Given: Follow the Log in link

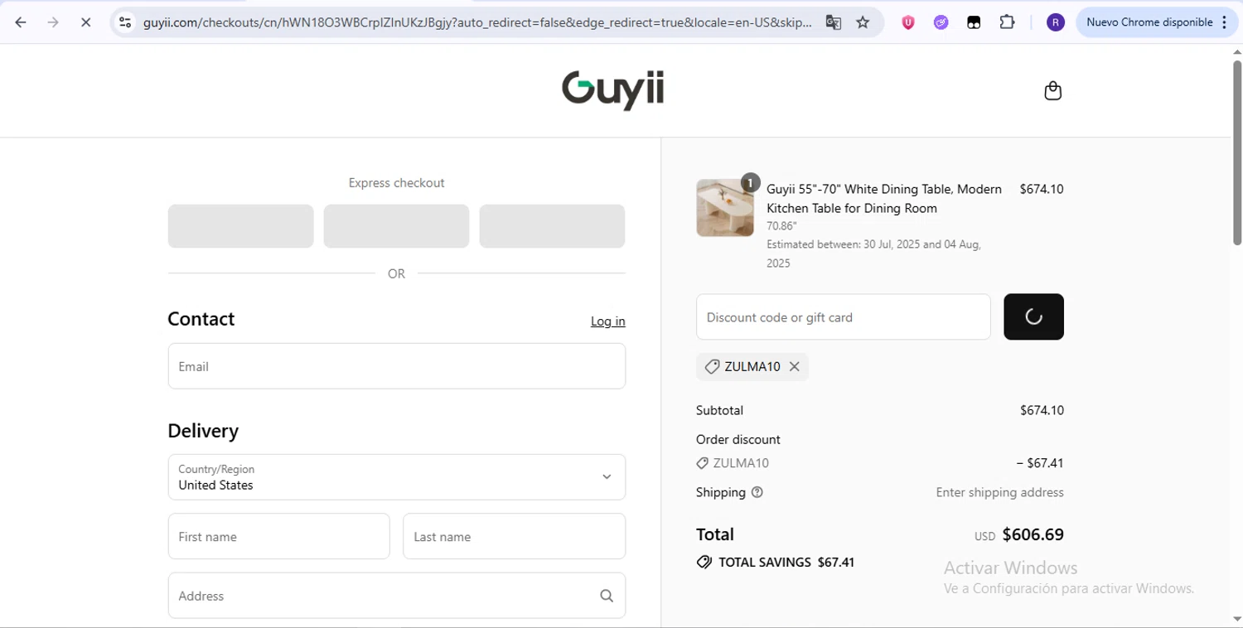Looking at the screenshot, I should click(607, 321).
